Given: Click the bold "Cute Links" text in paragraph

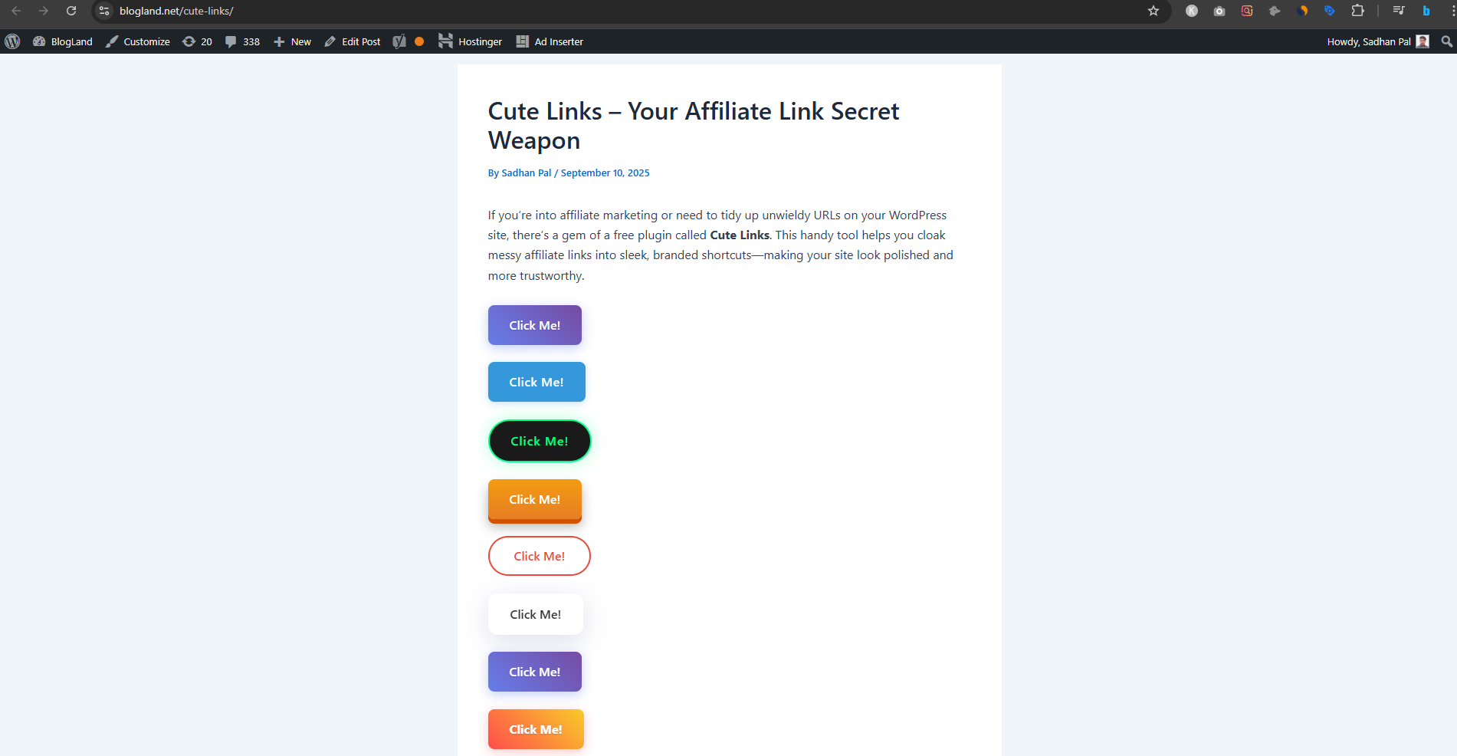Looking at the screenshot, I should 740,235.
